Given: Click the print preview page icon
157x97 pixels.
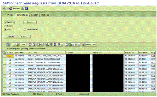Looking at the screenshot, I should [x=67, y=45].
